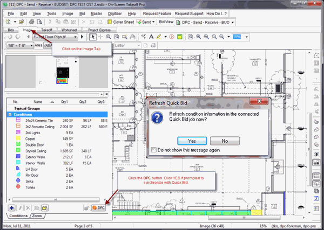Click the zoom out magnifier icon

click(x=206, y=37)
